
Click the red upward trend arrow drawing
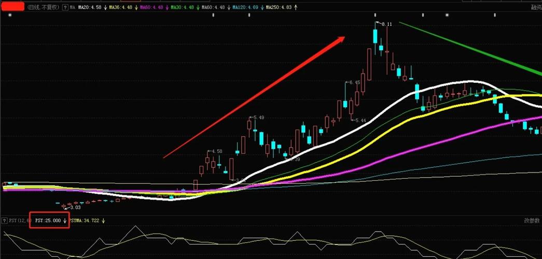(254, 97)
